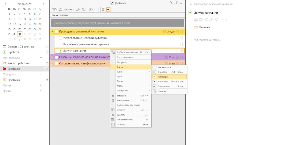
Task: Click the sort order icon
Action: coord(176,3)
